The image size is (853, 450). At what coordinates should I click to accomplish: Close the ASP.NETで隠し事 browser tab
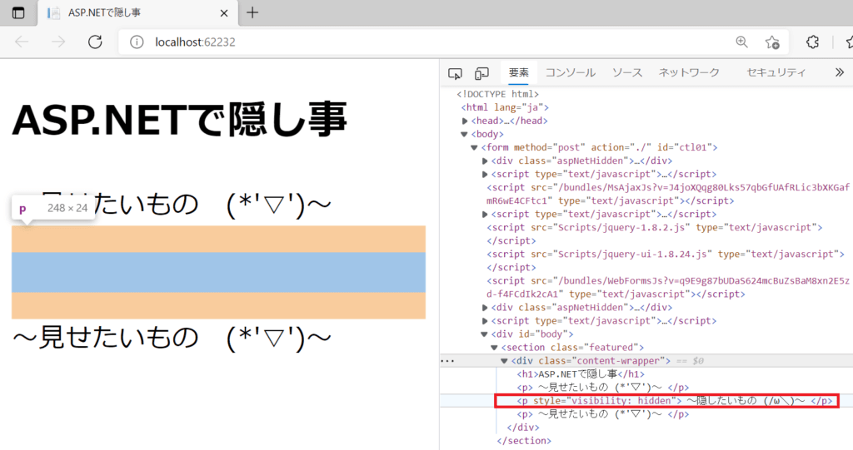[223, 13]
